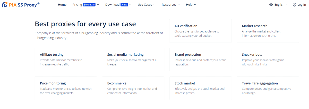The width and height of the screenshot is (309, 109).
Task: Expand the Help dropdown chevron
Action: pos(195,5)
